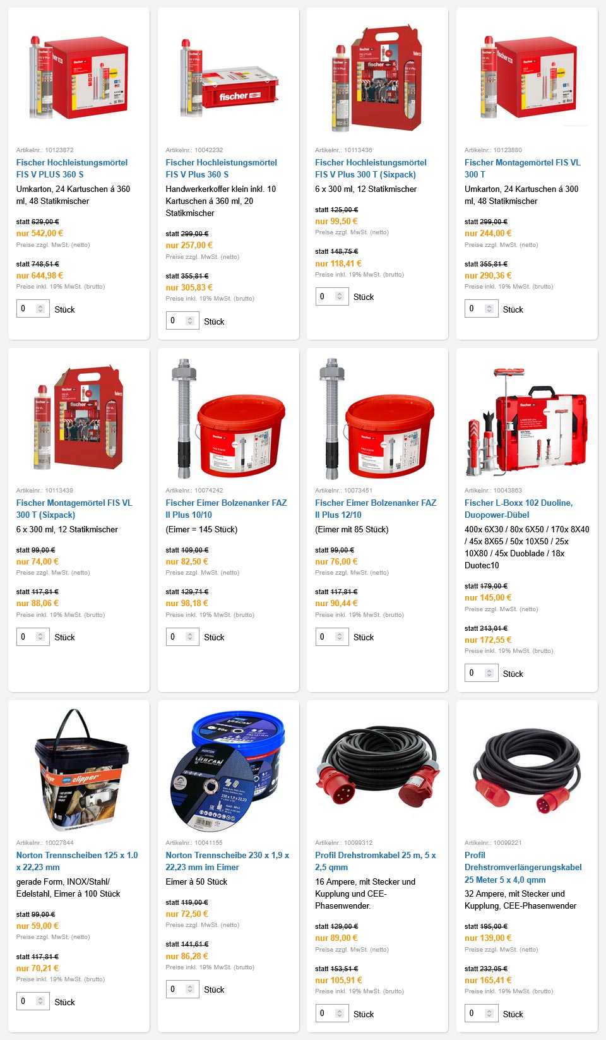The width and height of the screenshot is (606, 1040).
Task: Open FIS VL 300 T Sixpack product image
Action: [x=79, y=417]
